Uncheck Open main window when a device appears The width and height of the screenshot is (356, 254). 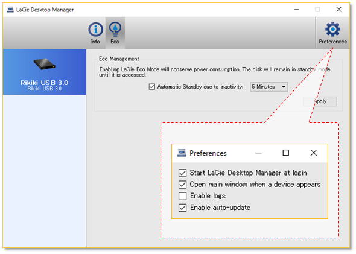183,185
